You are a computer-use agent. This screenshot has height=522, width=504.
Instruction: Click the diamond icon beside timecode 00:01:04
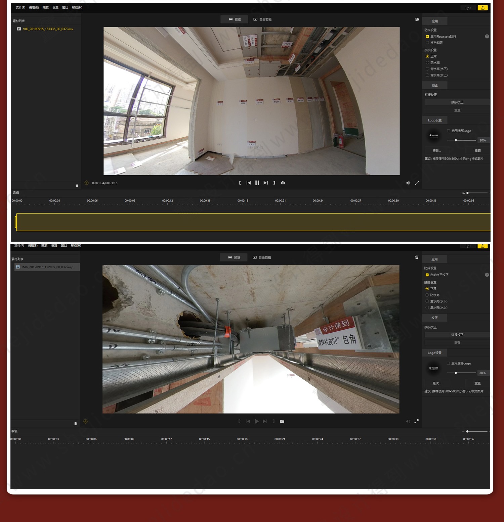pyautogui.click(x=86, y=183)
